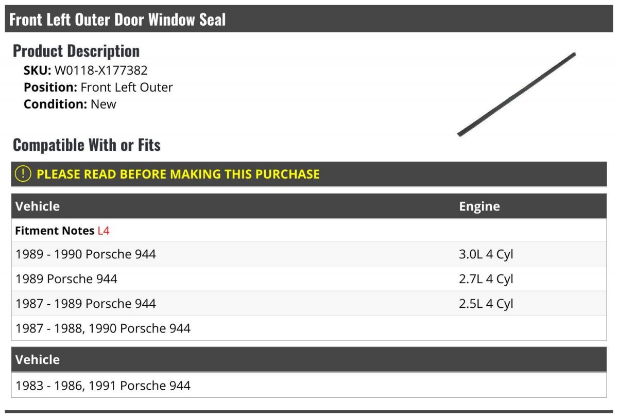Select the 1983 - 1986, 1991 Porsche 944 row
618x418 pixels.
[x=309, y=385]
